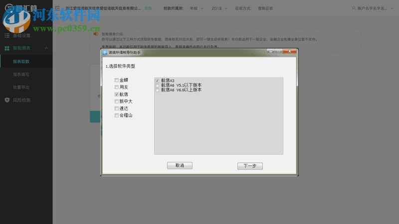399x224 pixels.
Task: Click the 下一步 button to proceed
Action: tap(250, 166)
